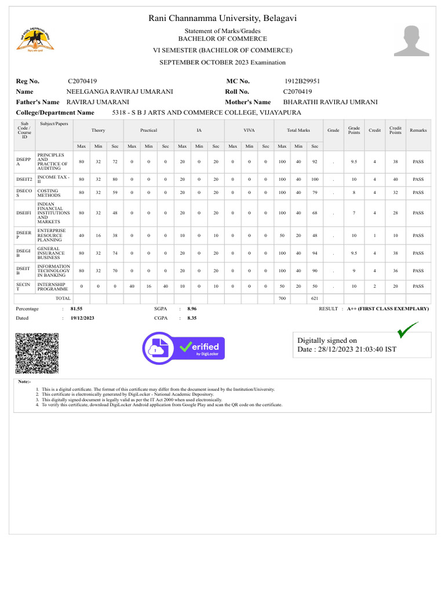Click total secured marks 100 for INCOME TAX

tap(315, 180)
